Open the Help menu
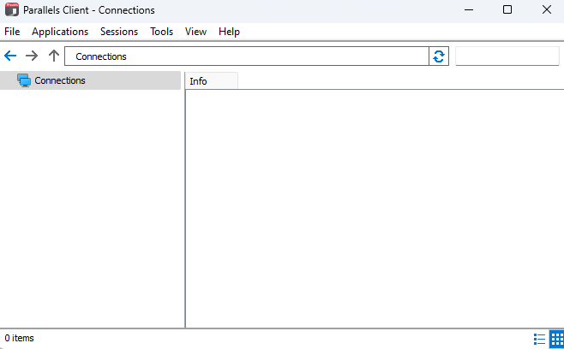Screen dimensions: 564x349 pos(229,32)
